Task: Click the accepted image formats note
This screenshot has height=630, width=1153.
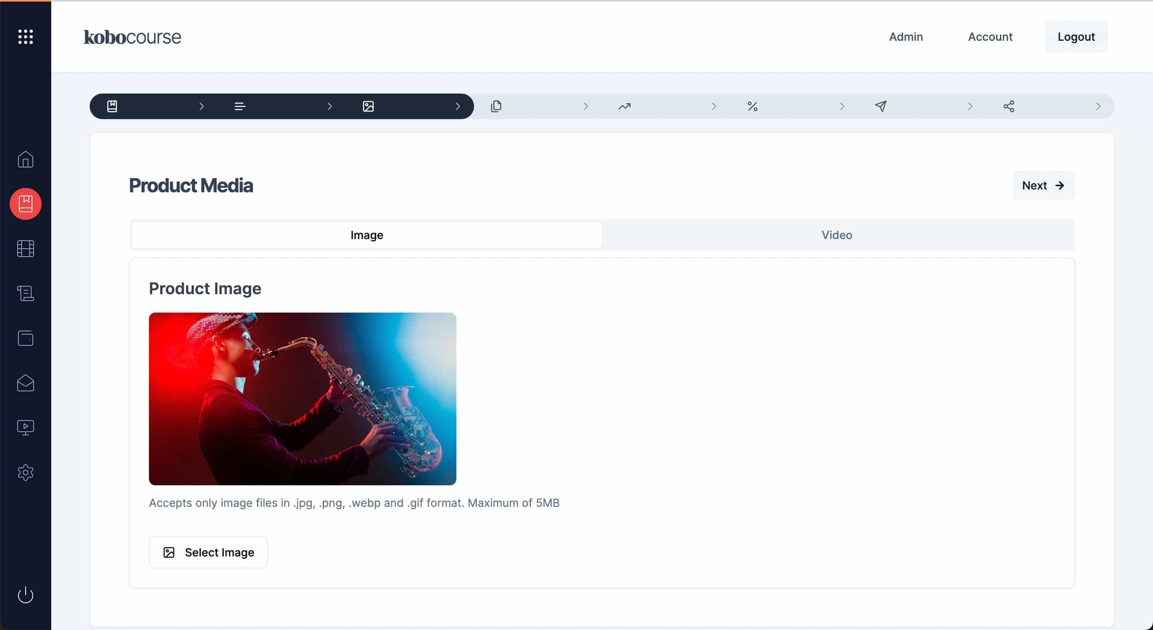Action: coord(354,503)
